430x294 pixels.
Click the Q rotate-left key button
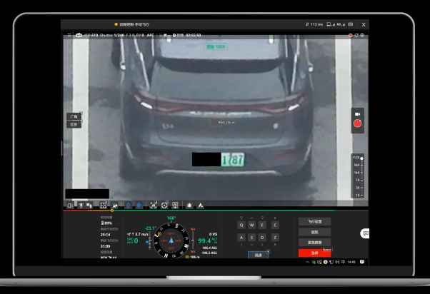tap(241, 225)
